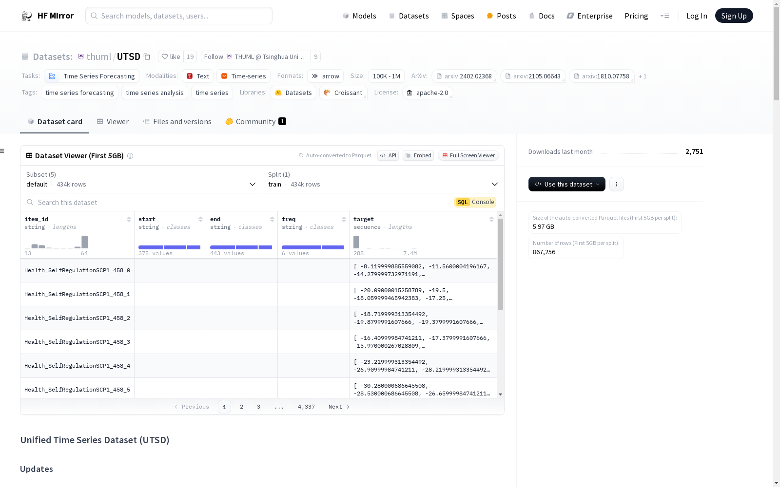This screenshot has height=487, width=780.
Task: Select the Croissant library tag
Action: (x=343, y=93)
